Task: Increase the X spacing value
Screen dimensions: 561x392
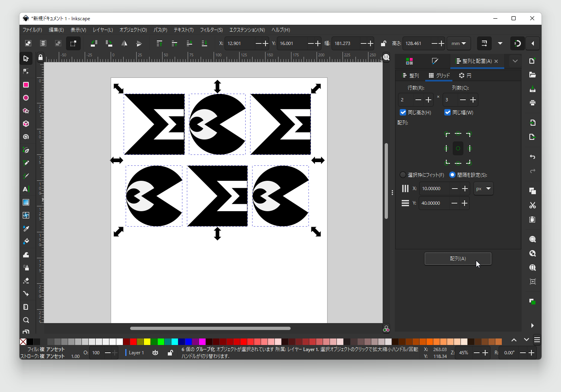Action: coord(465,189)
